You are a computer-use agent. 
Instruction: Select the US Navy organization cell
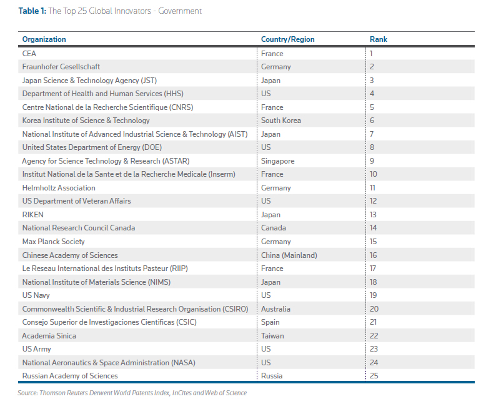[36, 295]
